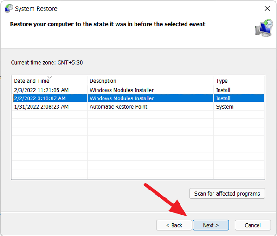Continue with the Next button

click(211, 225)
